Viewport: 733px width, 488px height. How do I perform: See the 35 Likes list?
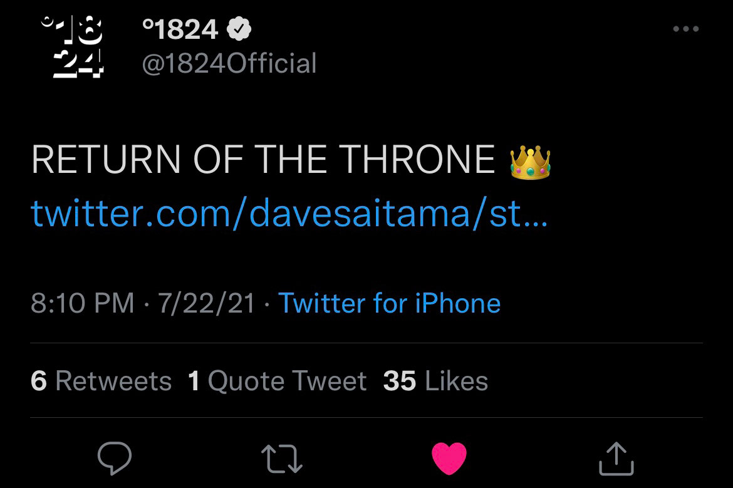[435, 381]
